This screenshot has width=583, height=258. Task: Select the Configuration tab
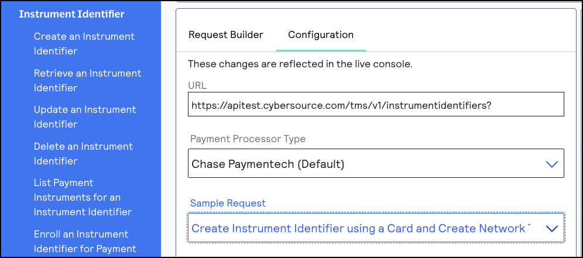[x=321, y=35]
